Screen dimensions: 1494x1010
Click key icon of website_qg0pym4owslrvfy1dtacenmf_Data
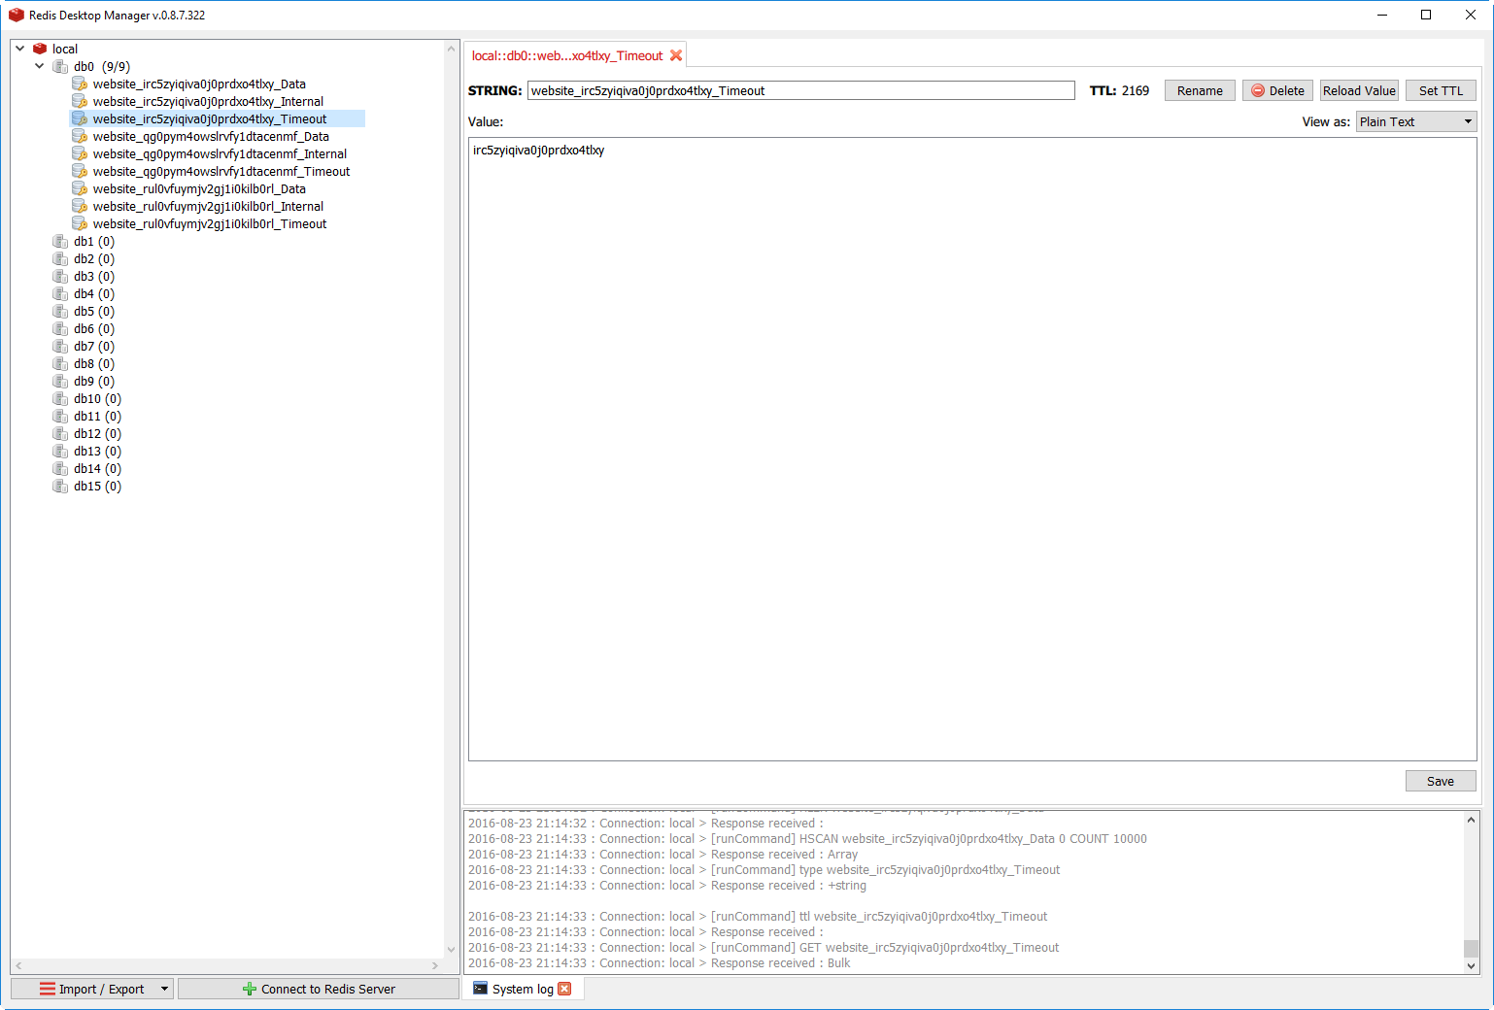coord(80,136)
